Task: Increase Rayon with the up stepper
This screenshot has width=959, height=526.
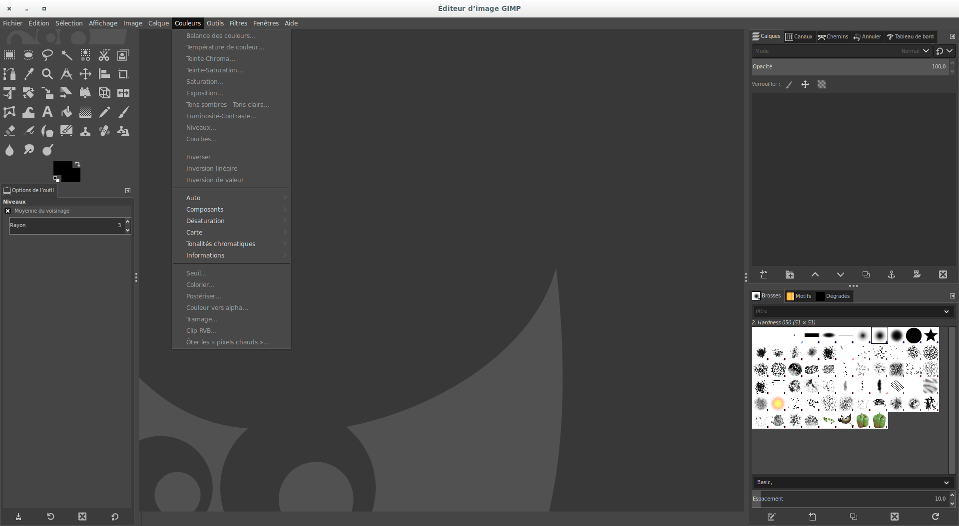Action: tap(128, 222)
